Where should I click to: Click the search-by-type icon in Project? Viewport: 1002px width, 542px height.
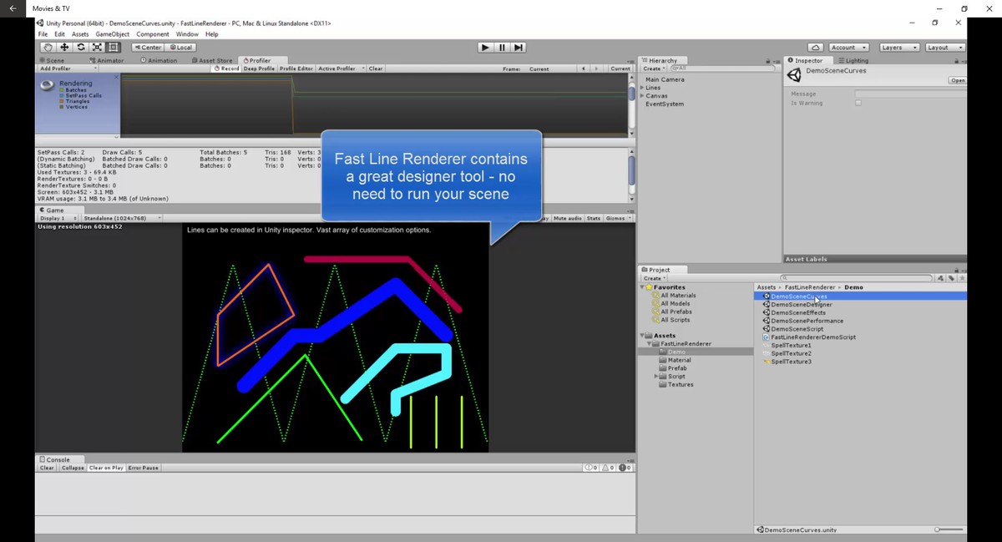[x=940, y=278]
